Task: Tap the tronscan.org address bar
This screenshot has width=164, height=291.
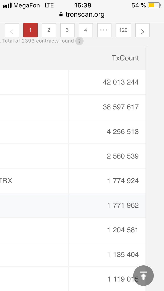Action: coord(82,14)
